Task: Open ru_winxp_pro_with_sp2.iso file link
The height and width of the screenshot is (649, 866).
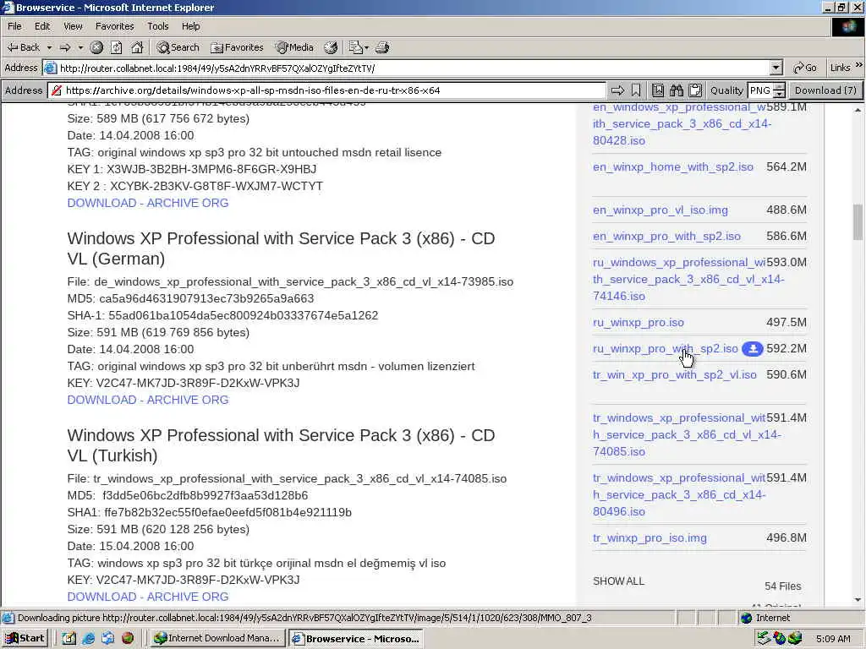Action: tap(666, 349)
